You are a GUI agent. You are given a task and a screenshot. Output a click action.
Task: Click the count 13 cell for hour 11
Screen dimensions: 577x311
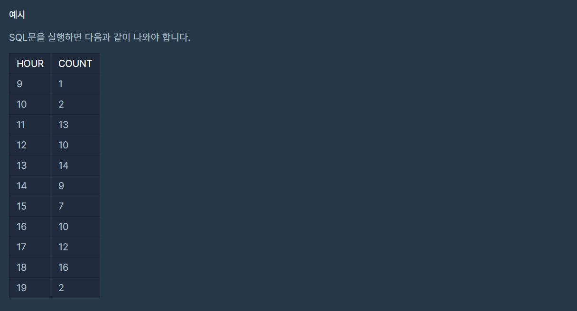click(x=75, y=125)
